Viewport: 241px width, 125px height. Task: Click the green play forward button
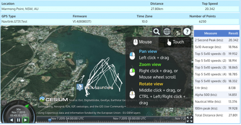coord(25,120)
